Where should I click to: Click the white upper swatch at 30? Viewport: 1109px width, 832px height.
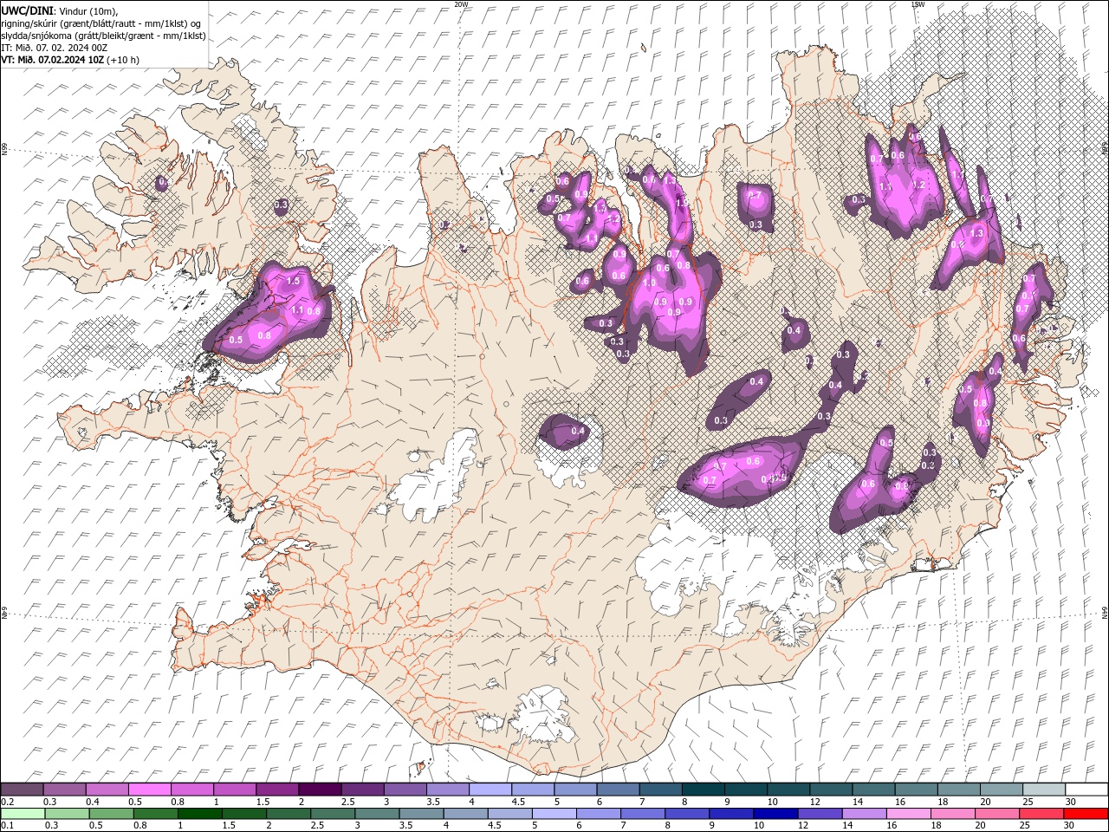tap(1085, 790)
